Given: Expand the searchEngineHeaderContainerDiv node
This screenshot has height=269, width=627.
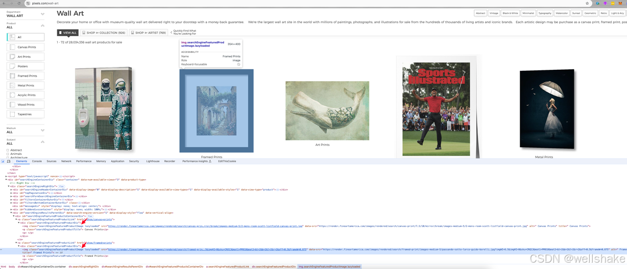Looking at the screenshot, I should tap(12, 189).
